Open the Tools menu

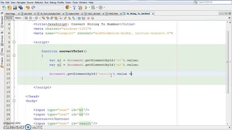click(x=75, y=3)
